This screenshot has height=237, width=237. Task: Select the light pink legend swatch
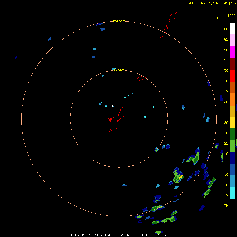(x=233, y=40)
